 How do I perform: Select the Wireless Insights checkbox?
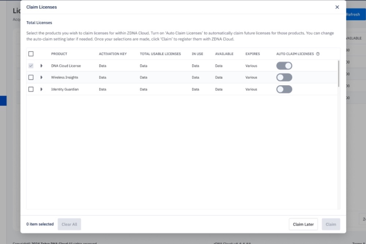click(x=31, y=78)
